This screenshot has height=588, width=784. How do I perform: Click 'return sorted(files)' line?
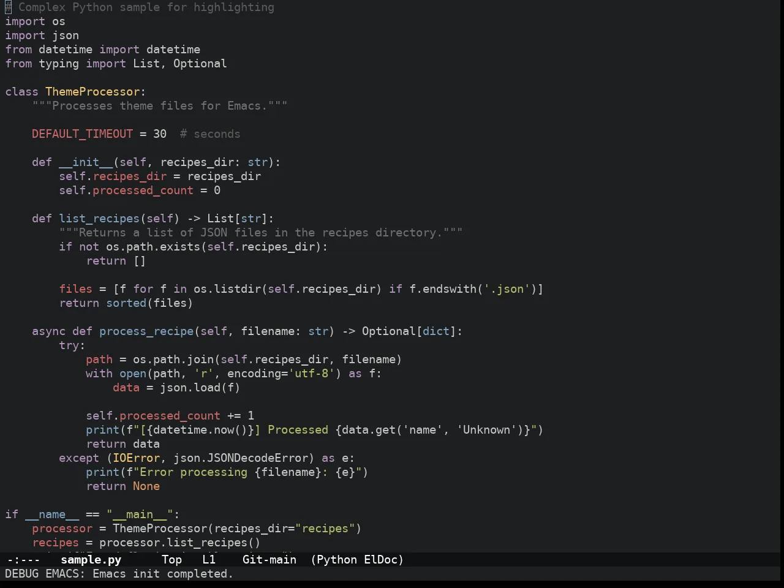pyautogui.click(x=126, y=303)
